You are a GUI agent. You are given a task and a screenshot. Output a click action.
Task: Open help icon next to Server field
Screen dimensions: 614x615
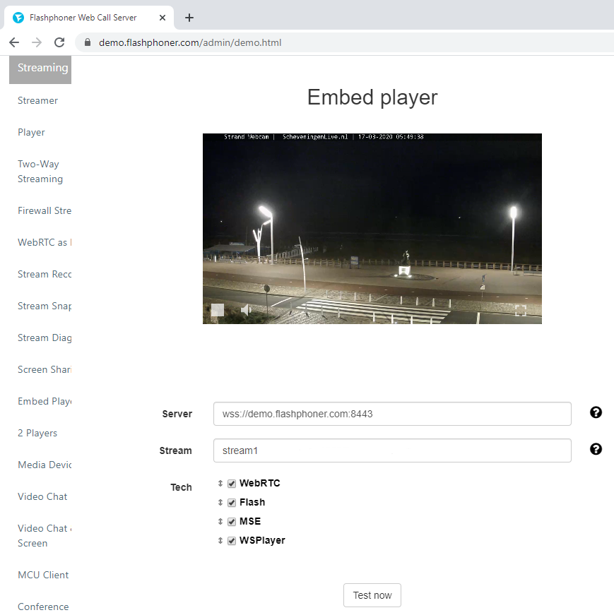click(x=596, y=412)
